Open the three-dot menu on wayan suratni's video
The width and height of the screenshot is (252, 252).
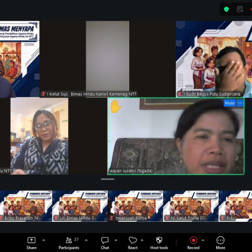(240, 103)
